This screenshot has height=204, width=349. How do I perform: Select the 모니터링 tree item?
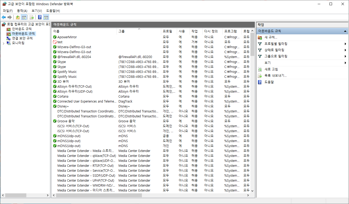pyautogui.click(x=18, y=43)
